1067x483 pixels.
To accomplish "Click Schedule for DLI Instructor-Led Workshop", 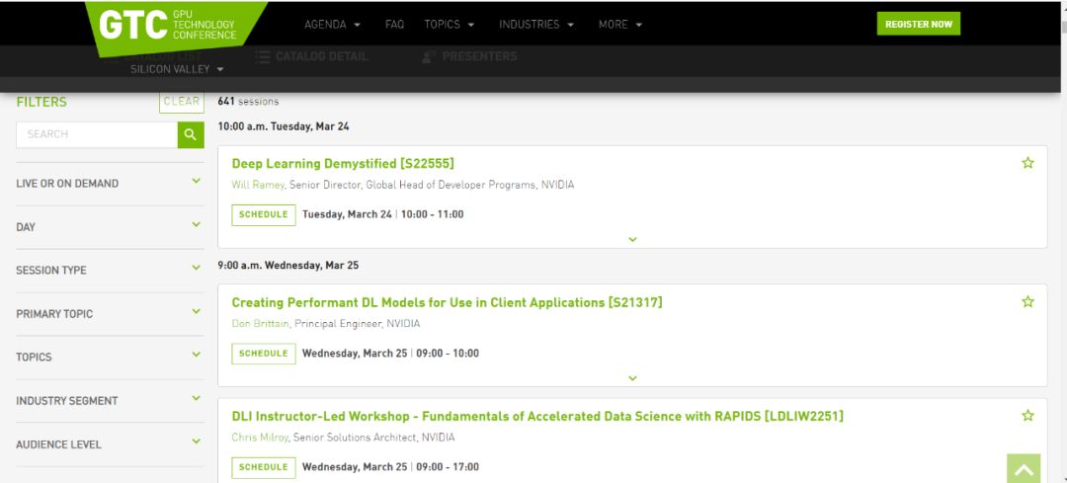I will (264, 467).
